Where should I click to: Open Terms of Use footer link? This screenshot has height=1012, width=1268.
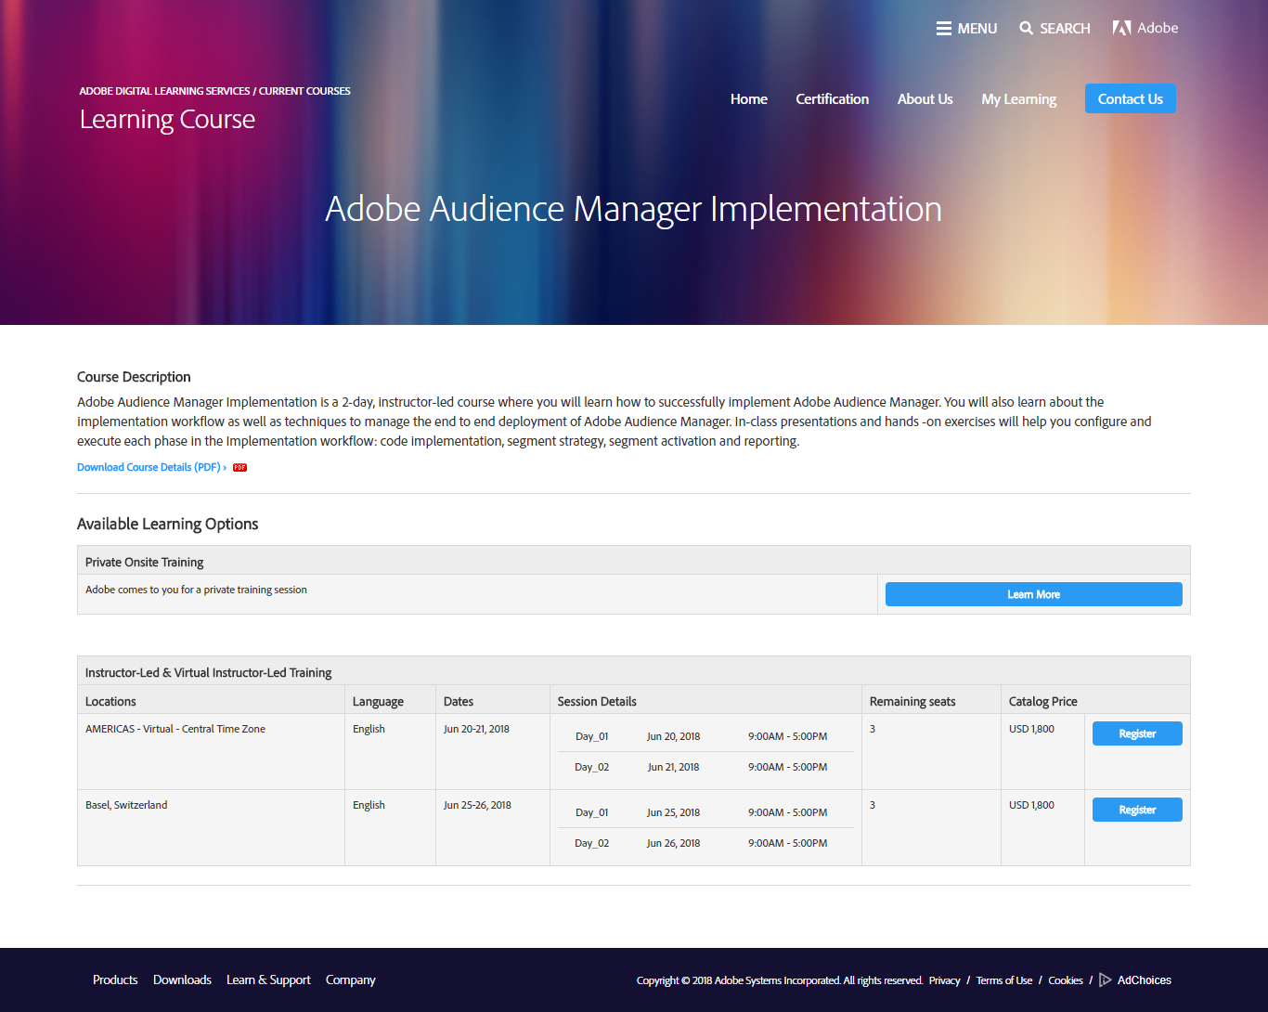point(1004,980)
